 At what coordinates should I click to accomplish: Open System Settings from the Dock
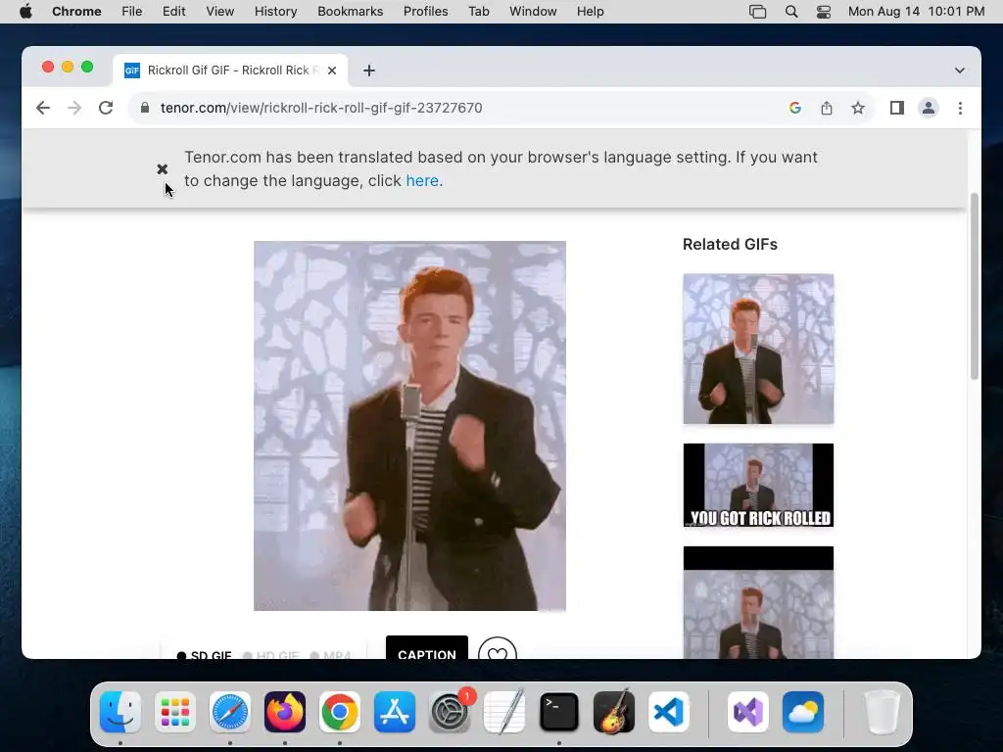coord(450,712)
